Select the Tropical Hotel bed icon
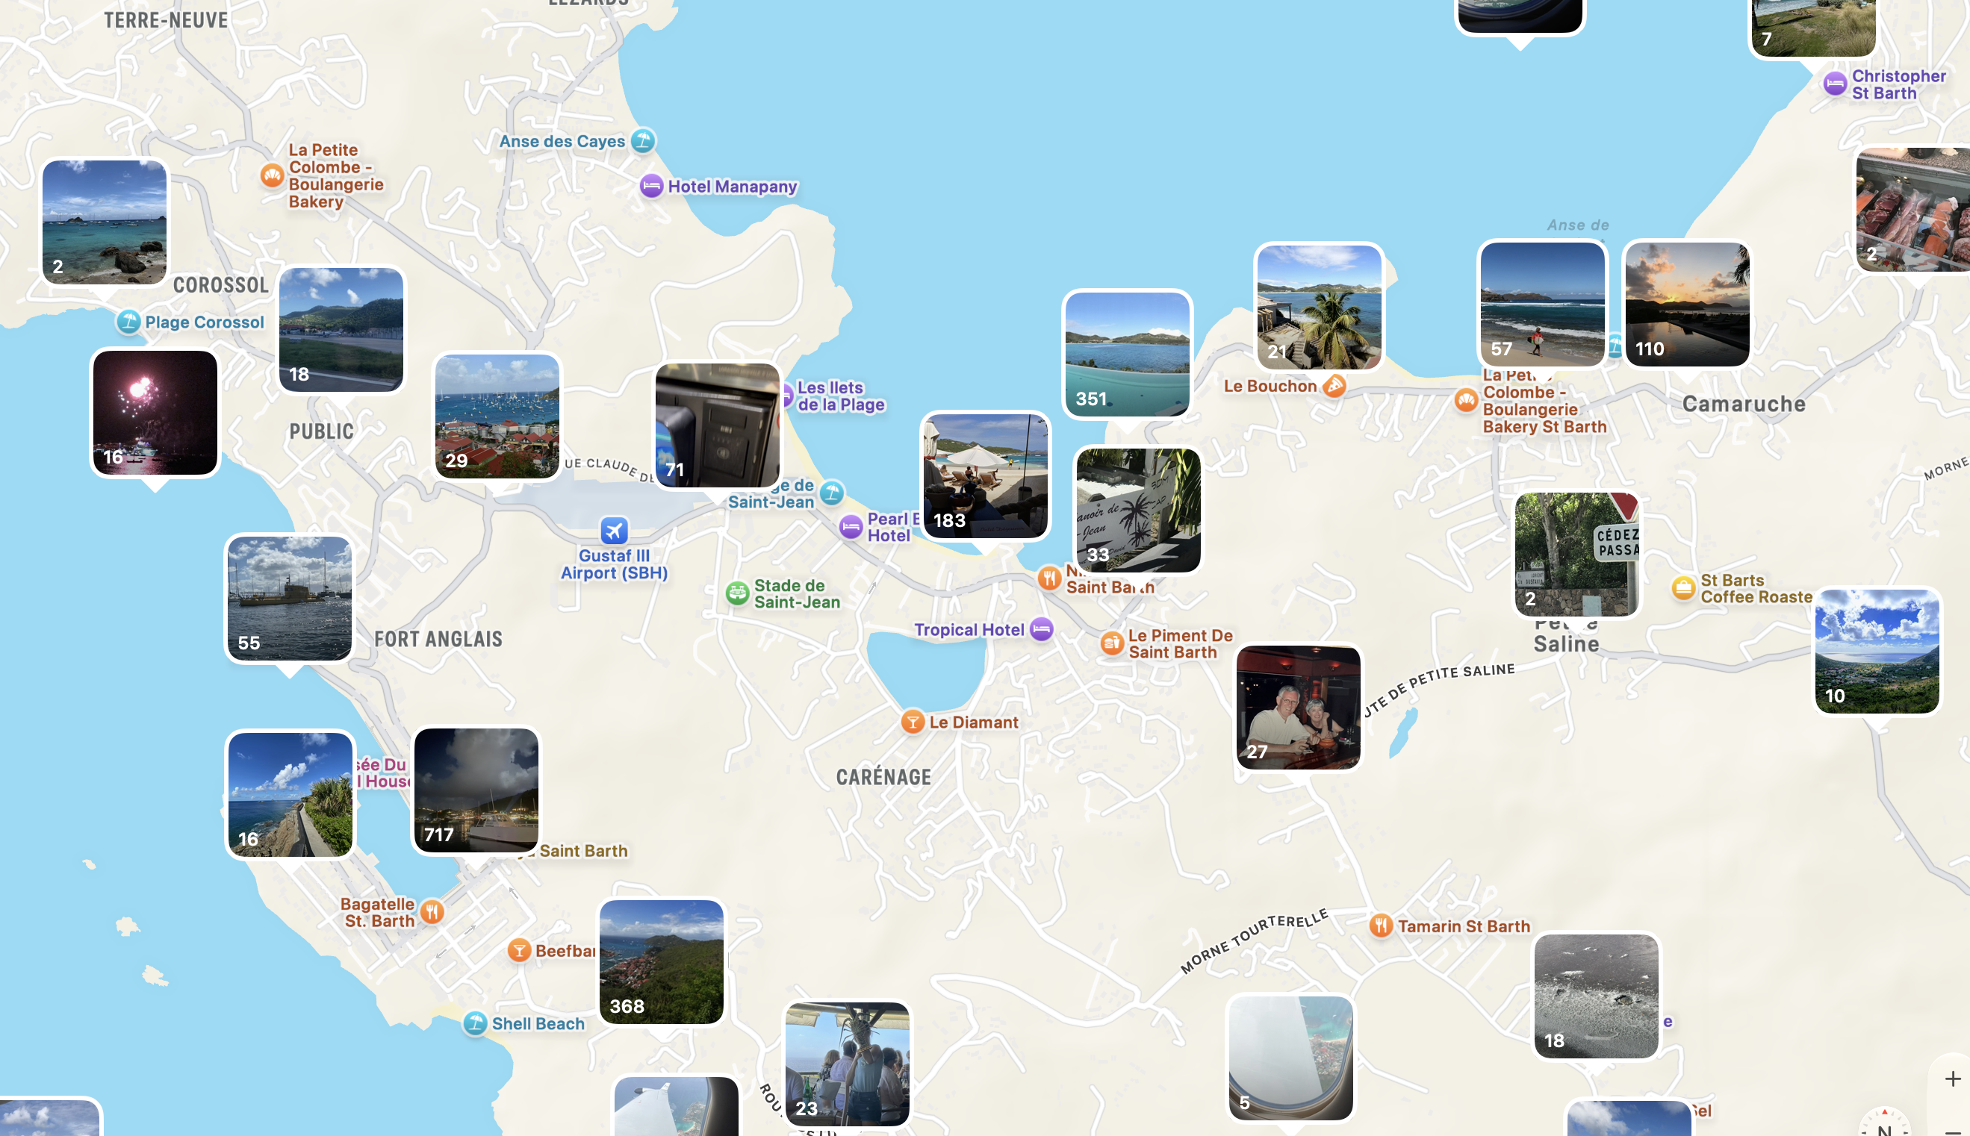The height and width of the screenshot is (1136, 1970). 1042,629
